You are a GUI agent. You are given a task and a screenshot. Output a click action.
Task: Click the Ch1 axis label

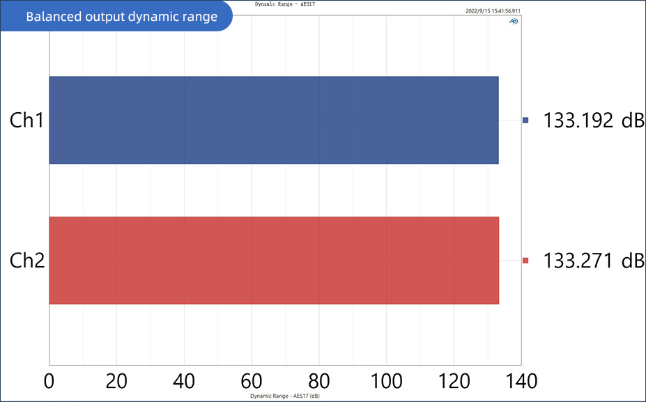click(x=26, y=121)
